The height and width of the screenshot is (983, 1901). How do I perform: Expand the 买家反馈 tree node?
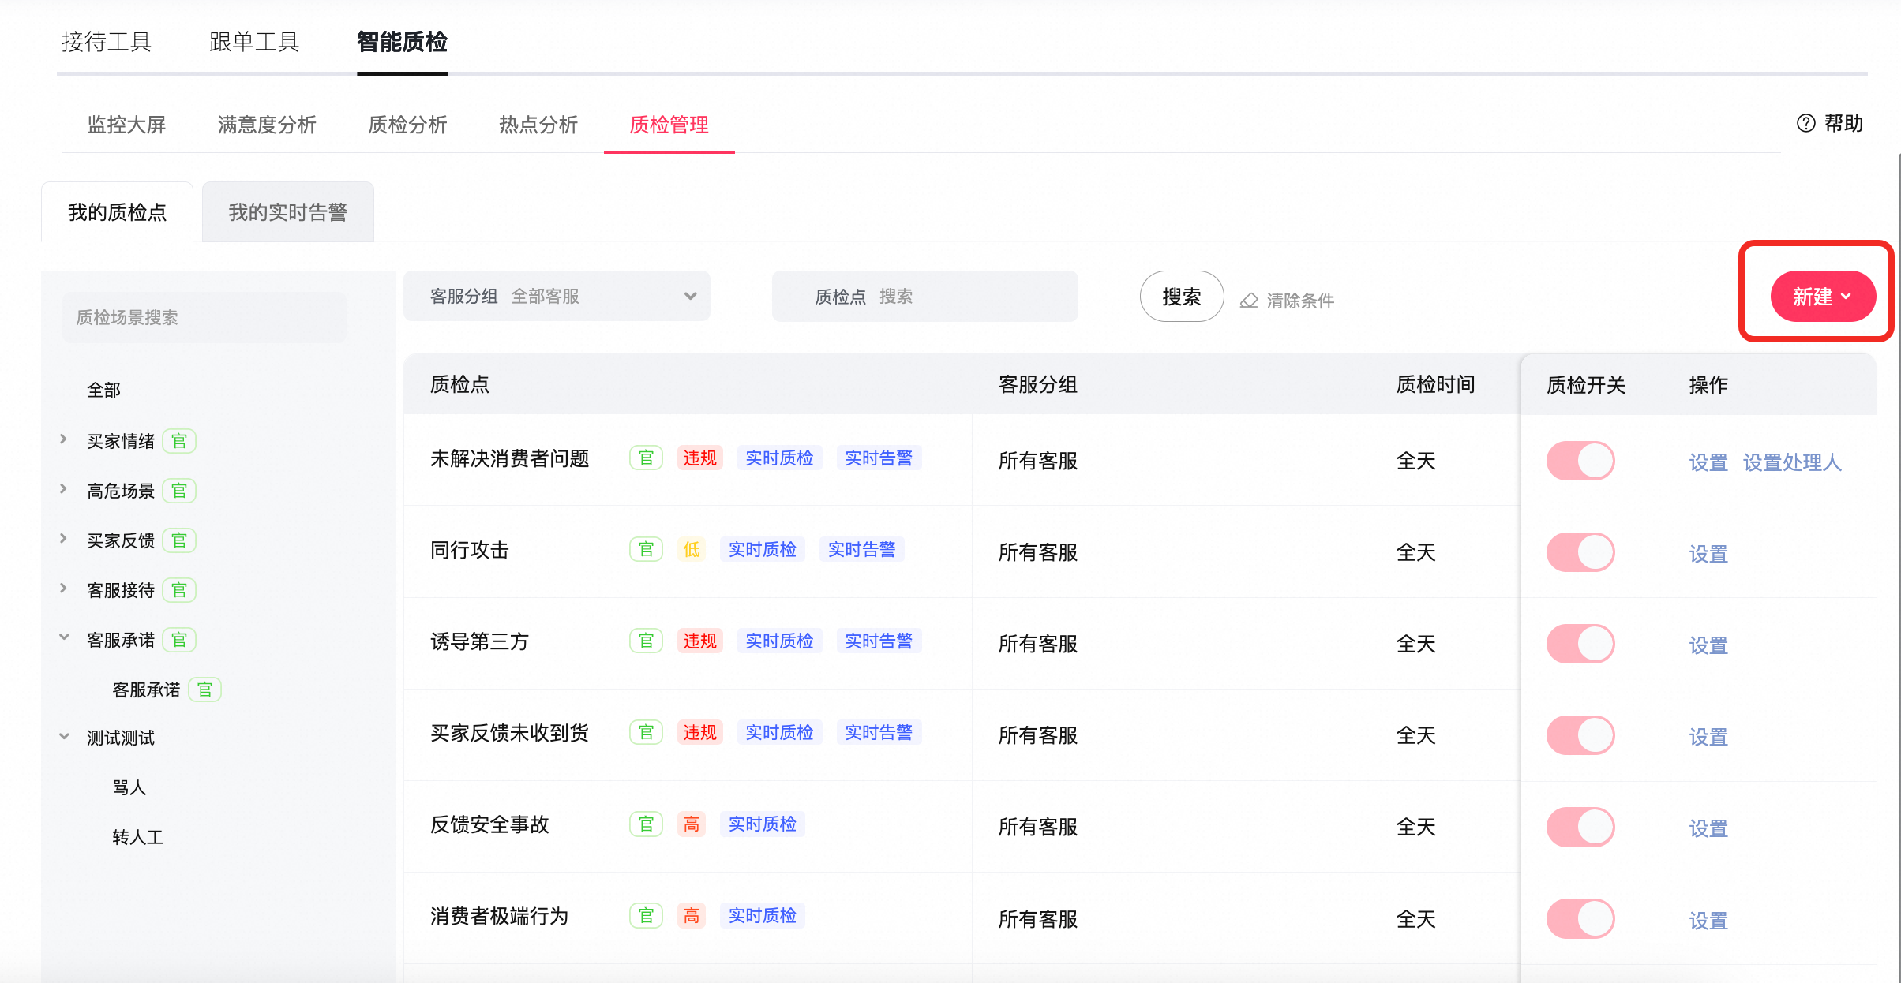click(64, 539)
